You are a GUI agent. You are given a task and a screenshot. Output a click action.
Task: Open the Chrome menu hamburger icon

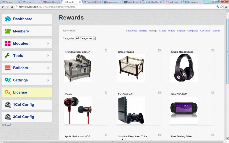(226, 7)
